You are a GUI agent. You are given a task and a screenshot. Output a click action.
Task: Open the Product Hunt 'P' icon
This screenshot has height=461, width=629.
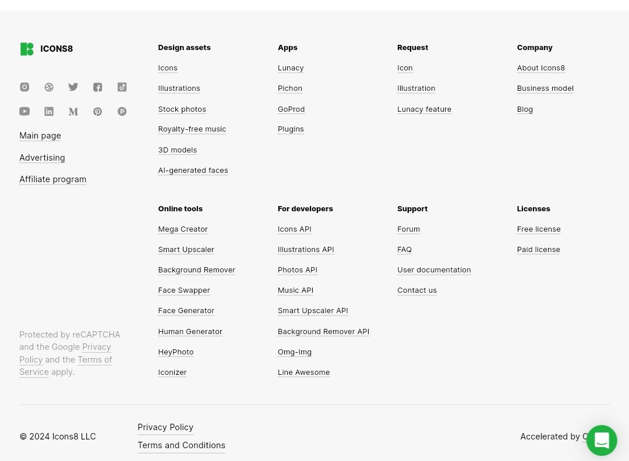point(122,111)
